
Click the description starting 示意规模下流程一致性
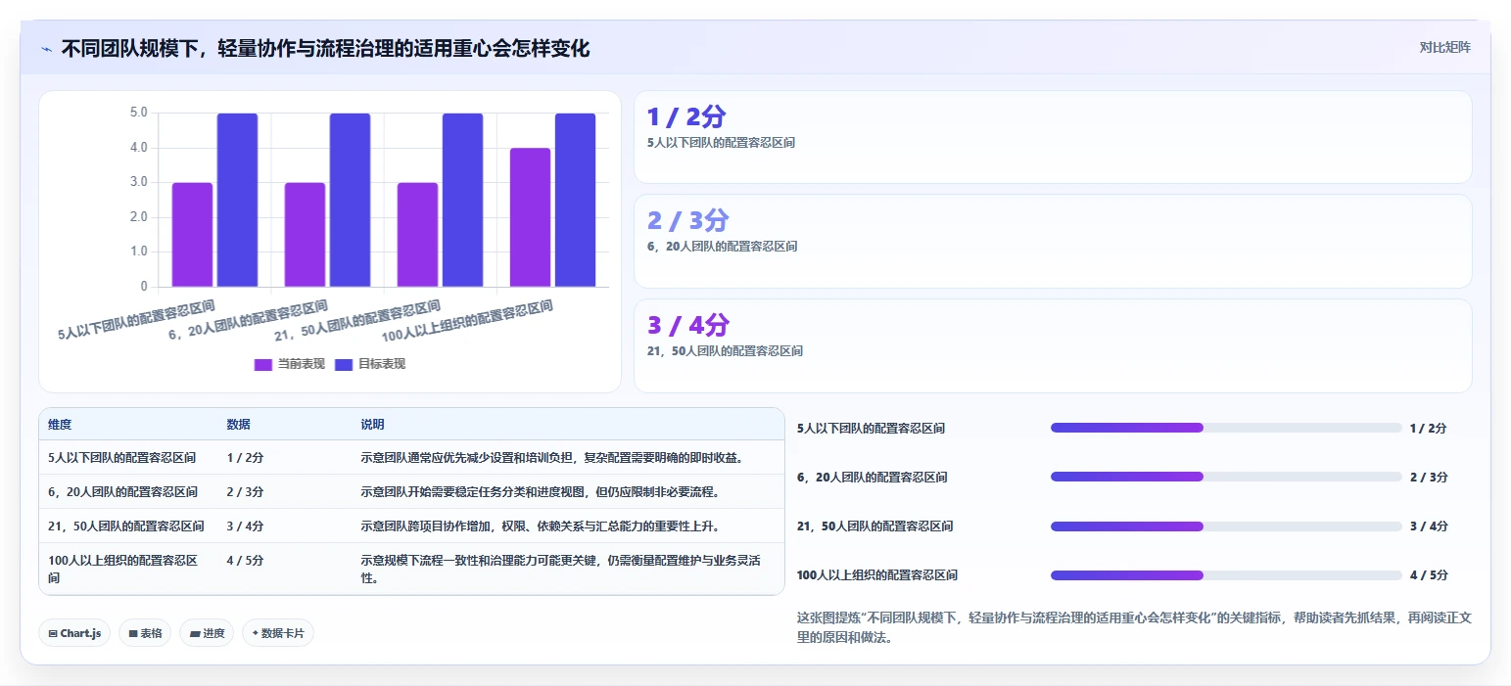[561, 569]
